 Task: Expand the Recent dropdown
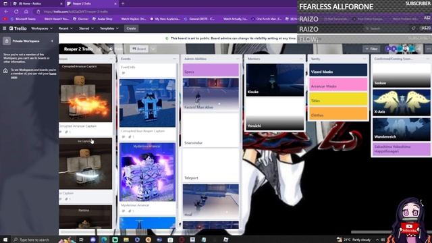click(x=65, y=28)
